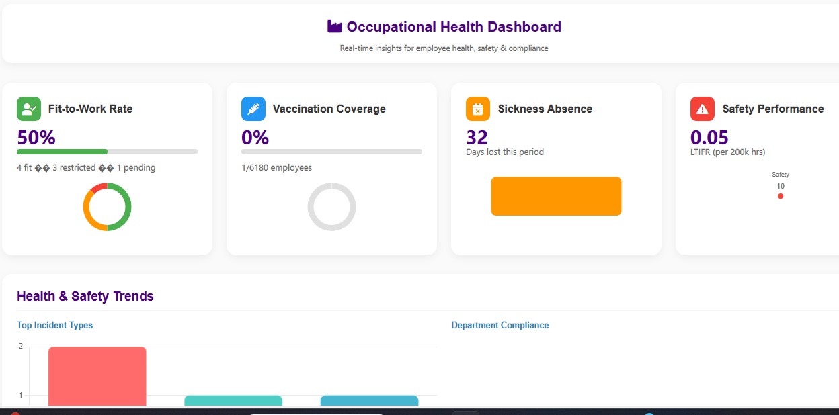Viewport: 839px width, 415px height.
Task: Click the red Safety data point marker
Action: coord(780,196)
